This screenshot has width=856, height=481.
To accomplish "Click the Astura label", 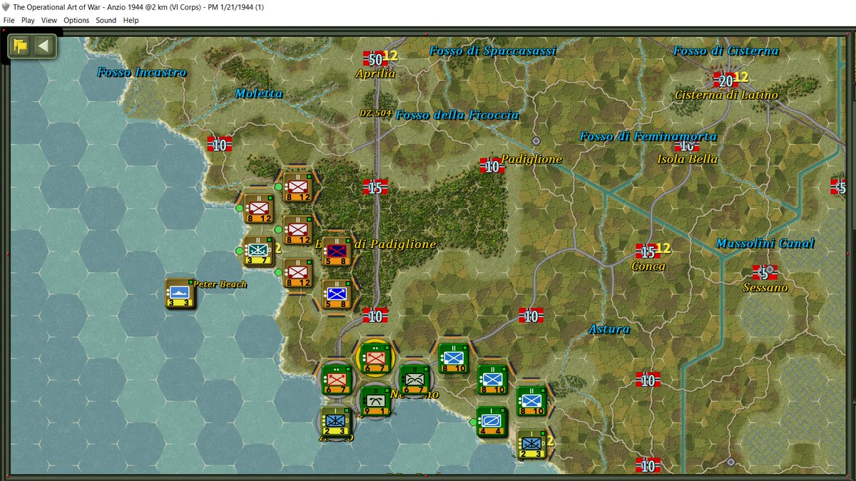I will pos(609,329).
